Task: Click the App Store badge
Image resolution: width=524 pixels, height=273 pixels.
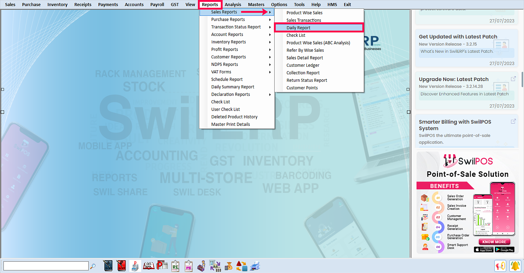Action: pyautogui.click(x=484, y=249)
